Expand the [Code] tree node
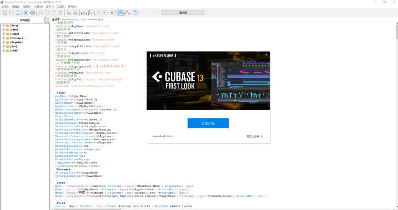This screenshot has width=398, height=210. [4, 51]
